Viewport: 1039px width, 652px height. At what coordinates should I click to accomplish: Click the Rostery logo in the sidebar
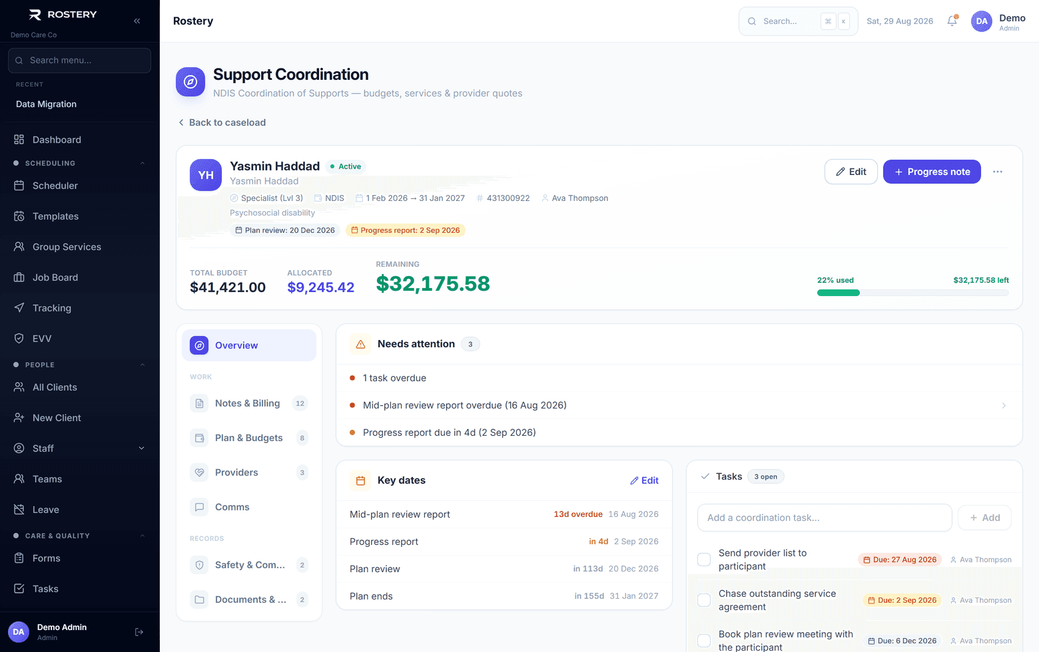pos(63,15)
